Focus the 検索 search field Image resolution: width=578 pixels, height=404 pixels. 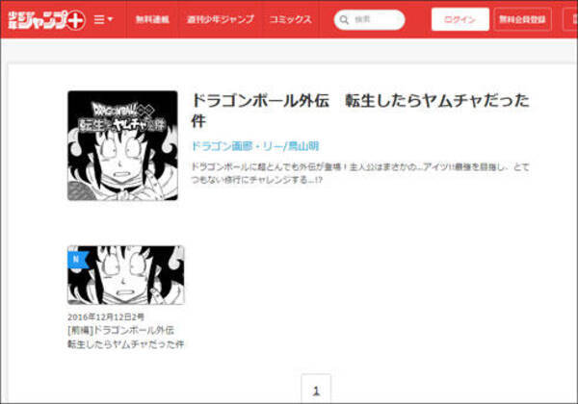[369, 19]
